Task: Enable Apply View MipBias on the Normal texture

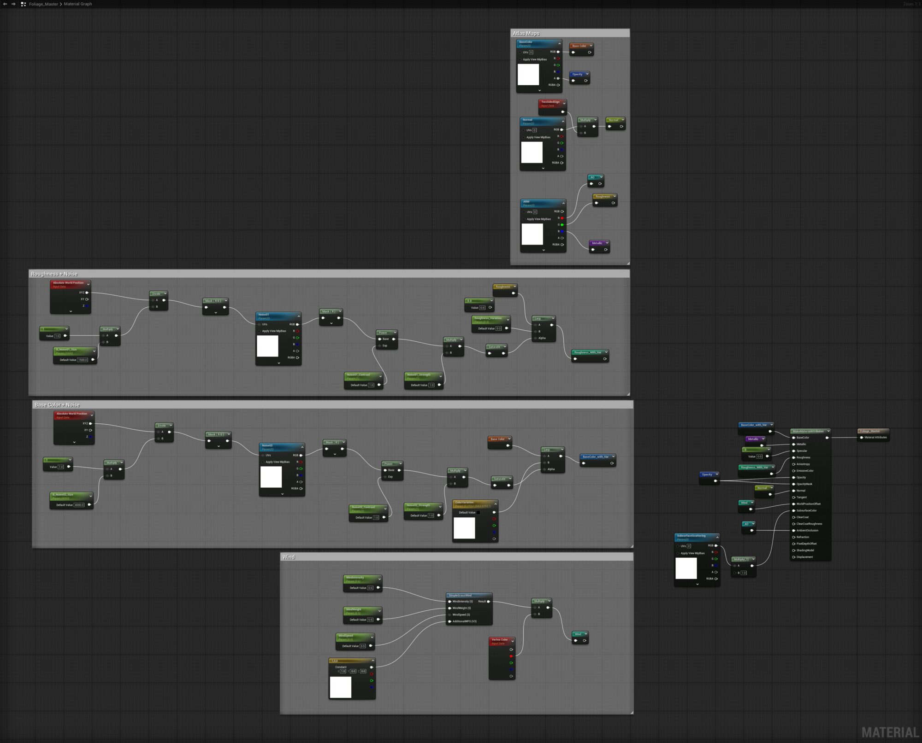Action: 524,136
